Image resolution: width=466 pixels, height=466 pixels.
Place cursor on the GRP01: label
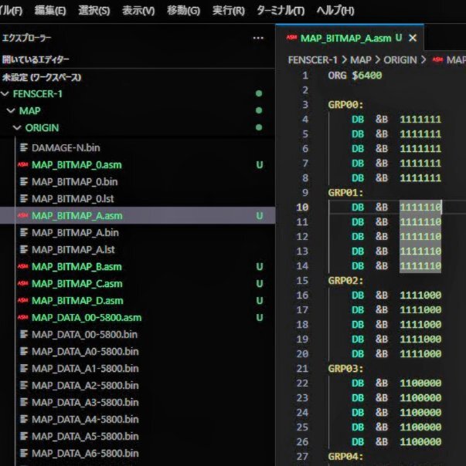coord(345,193)
